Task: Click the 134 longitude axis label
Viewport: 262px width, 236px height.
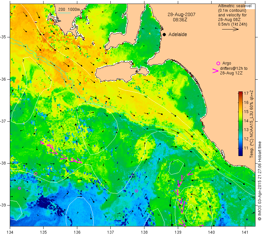Action: pyautogui.click(x=10, y=232)
